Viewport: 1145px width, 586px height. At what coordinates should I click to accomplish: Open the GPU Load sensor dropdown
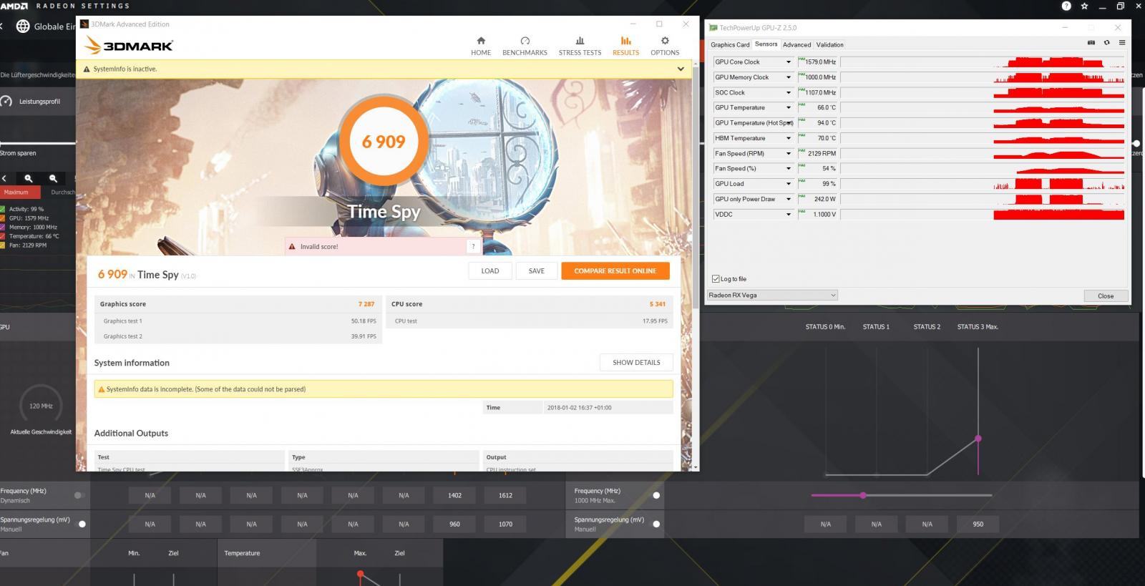(x=789, y=184)
